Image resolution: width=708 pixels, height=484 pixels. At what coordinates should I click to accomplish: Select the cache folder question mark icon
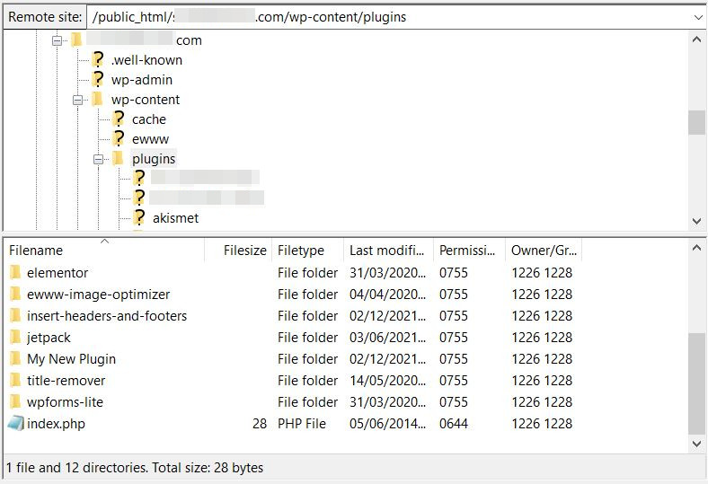click(119, 119)
